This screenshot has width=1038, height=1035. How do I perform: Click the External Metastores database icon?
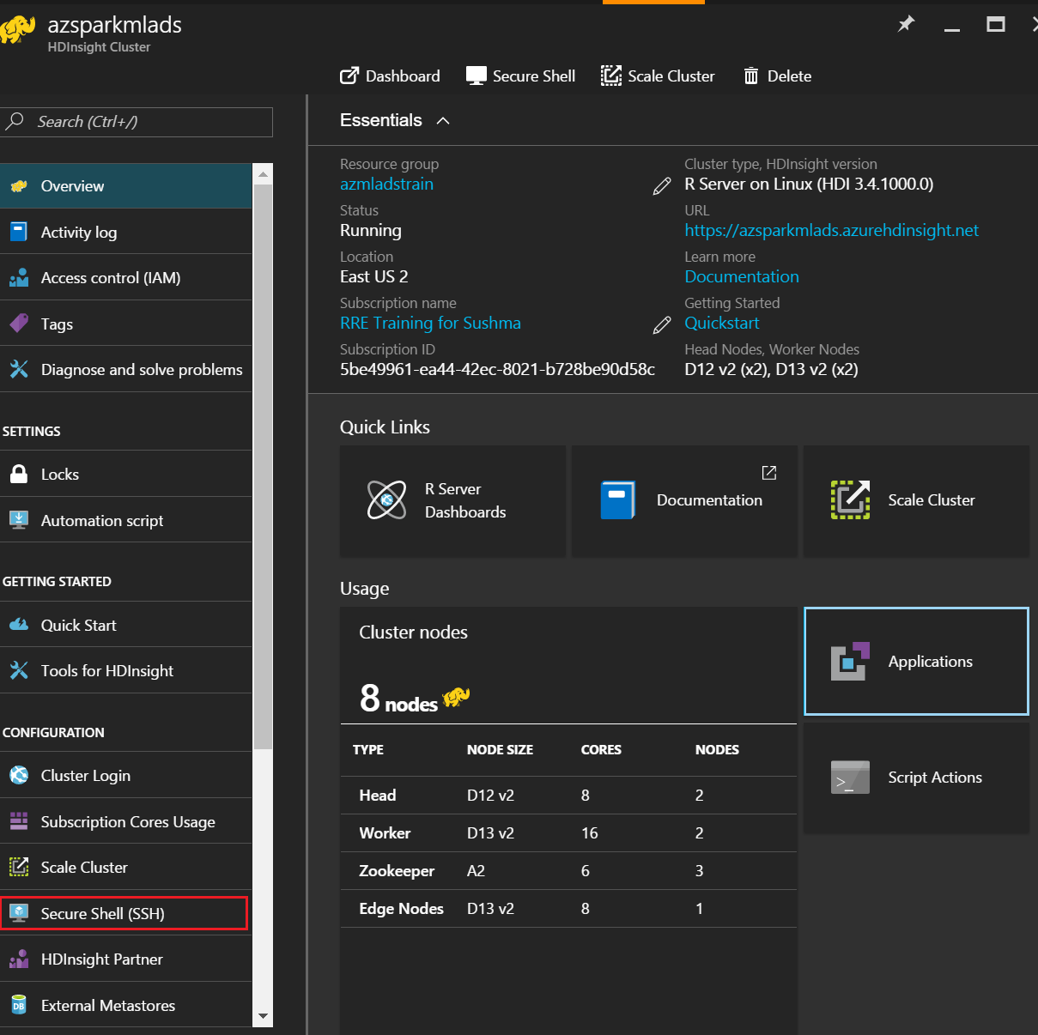click(x=19, y=1005)
